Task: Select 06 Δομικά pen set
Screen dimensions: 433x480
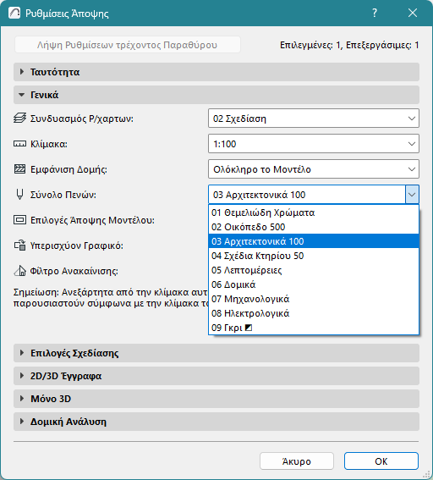Action: pos(314,284)
